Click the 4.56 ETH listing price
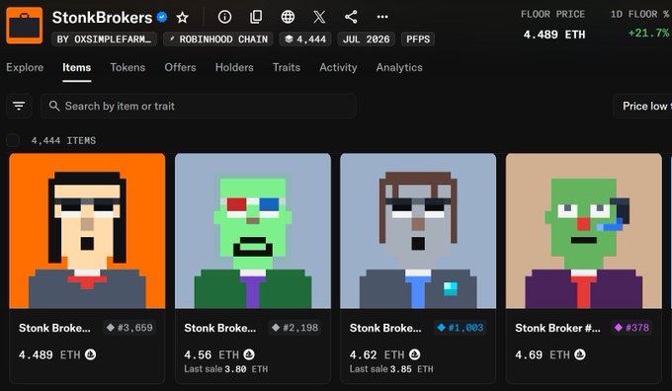This screenshot has width=672, height=391. click(211, 354)
